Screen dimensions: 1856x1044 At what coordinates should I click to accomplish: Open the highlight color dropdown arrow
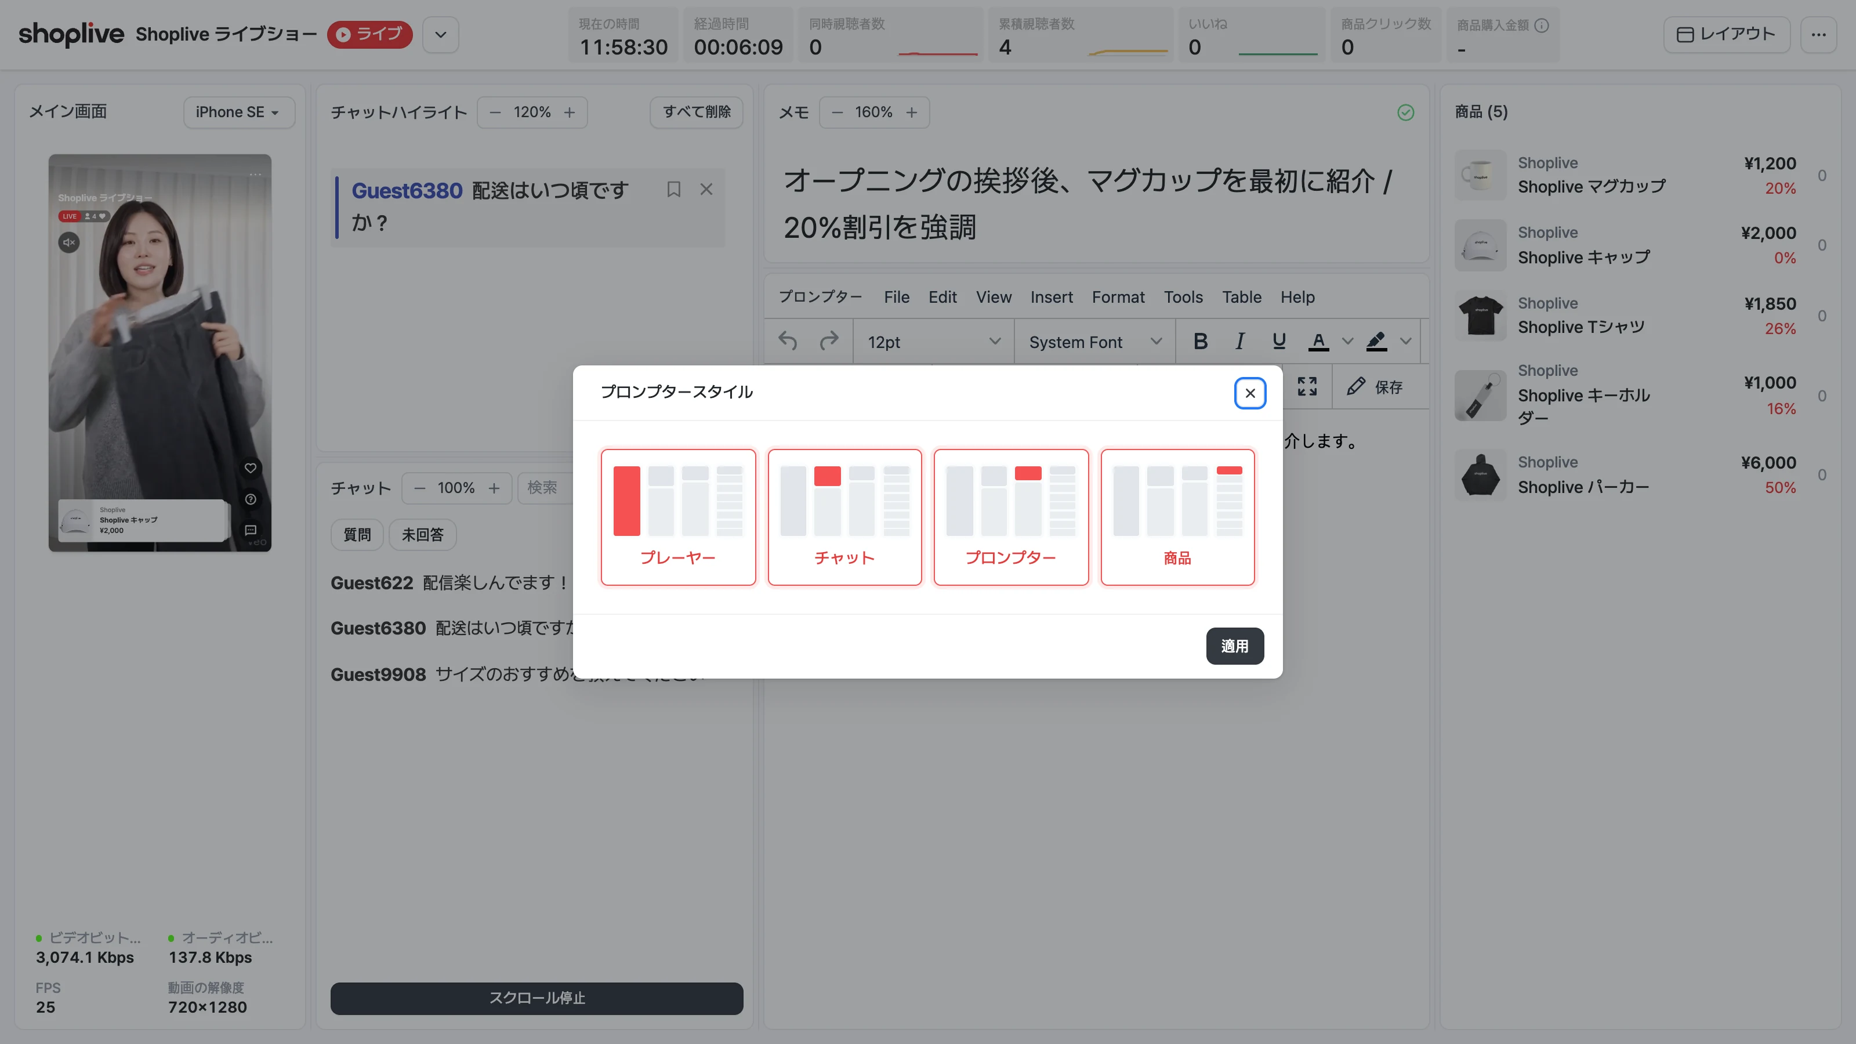click(x=1406, y=342)
